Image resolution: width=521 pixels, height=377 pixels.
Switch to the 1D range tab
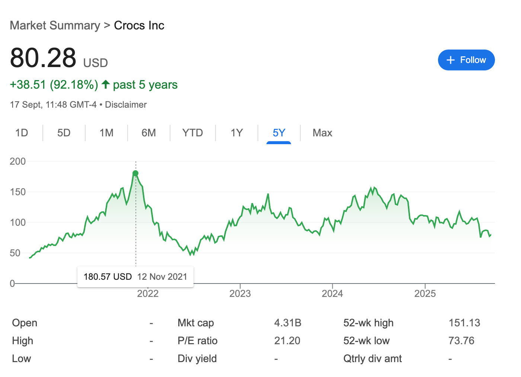pyautogui.click(x=22, y=133)
